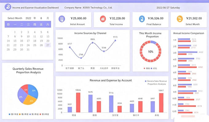
Task: Click the Company Name text in header
Action: 88,8
